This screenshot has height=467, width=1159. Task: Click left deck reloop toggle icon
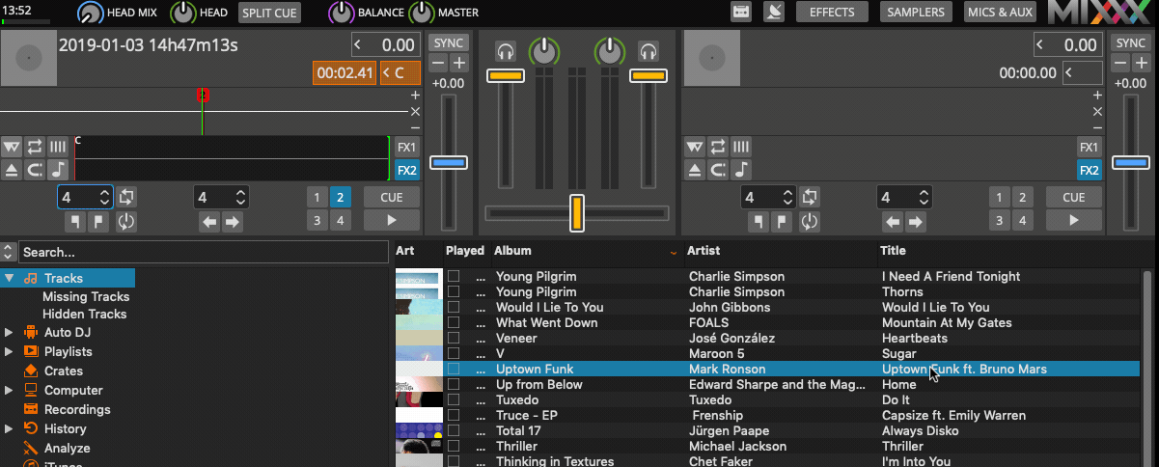coord(126,221)
